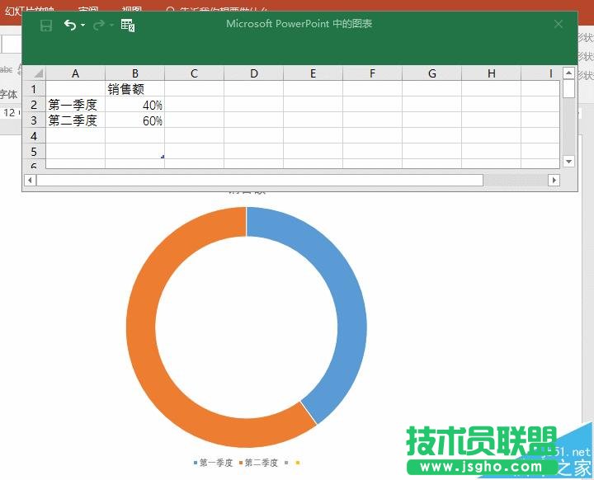594x480 pixels.
Task: Select row 5 header
Action: 34,151
